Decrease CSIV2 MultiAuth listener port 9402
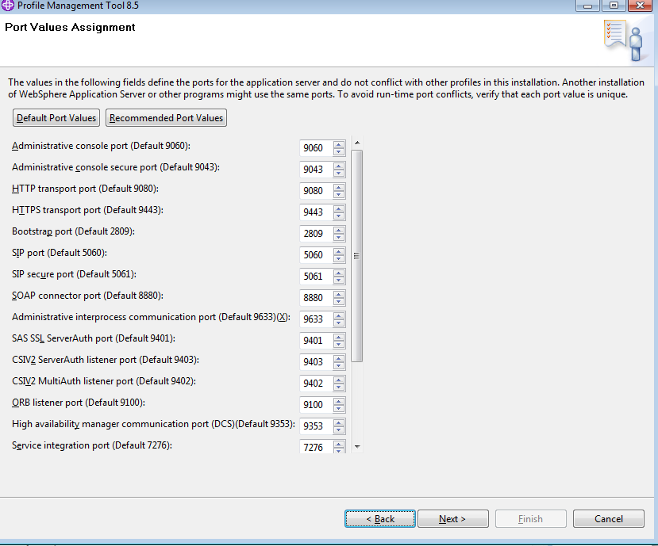This screenshot has height=546, width=658. (339, 387)
